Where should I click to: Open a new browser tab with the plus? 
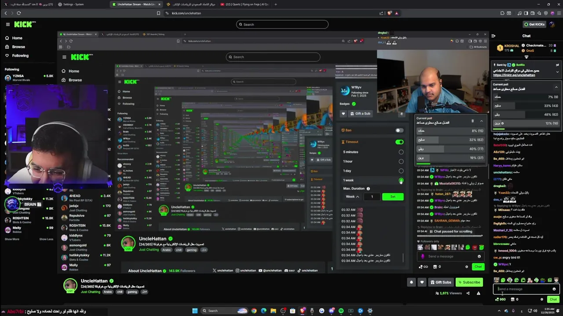[276, 4]
